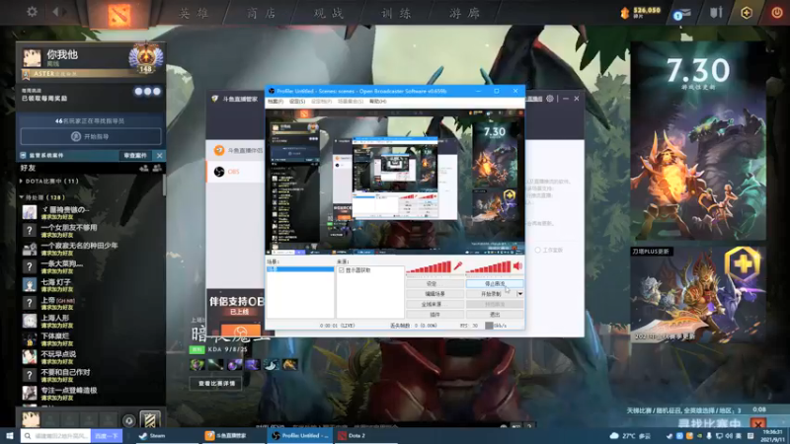Click the level 148 badge
Viewport: 790px width, 444px height.
tap(145, 59)
